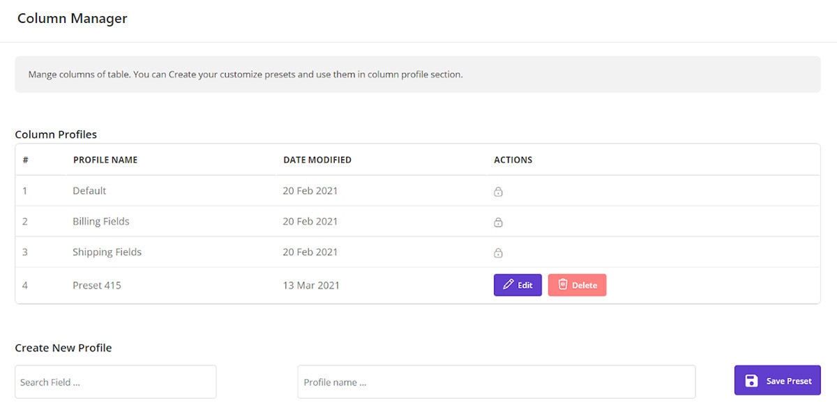The height and width of the screenshot is (405, 837).
Task: Click the # column header
Action: 25,160
